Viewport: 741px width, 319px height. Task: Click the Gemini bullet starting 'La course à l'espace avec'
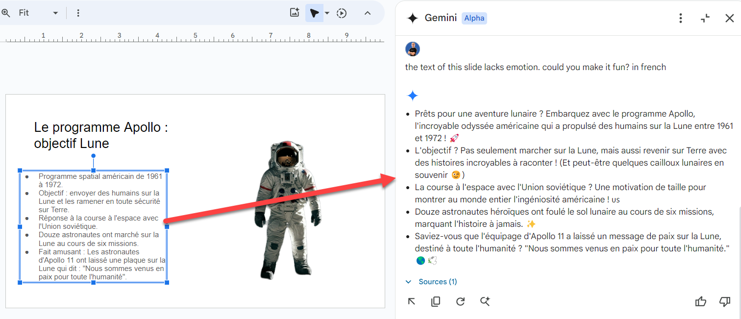[x=560, y=194]
